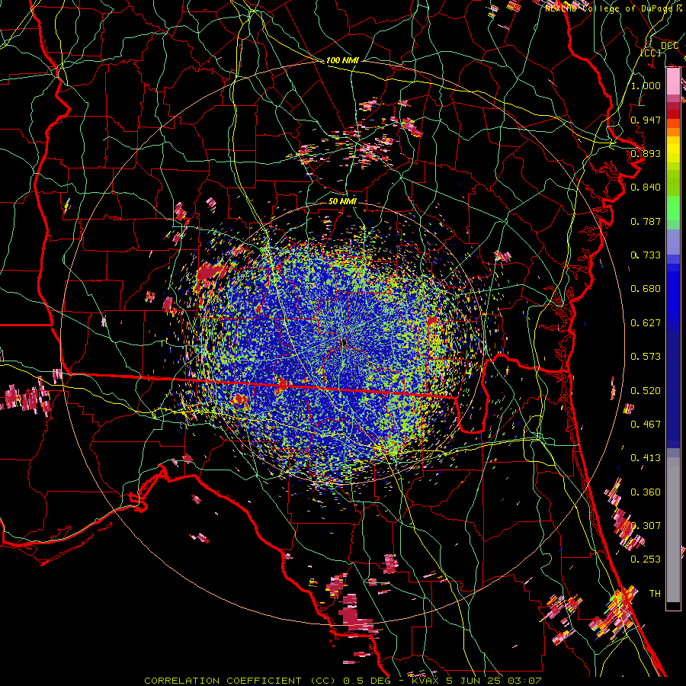Select the 0.840 legend value
Screen dimensions: 686x686
(646, 188)
